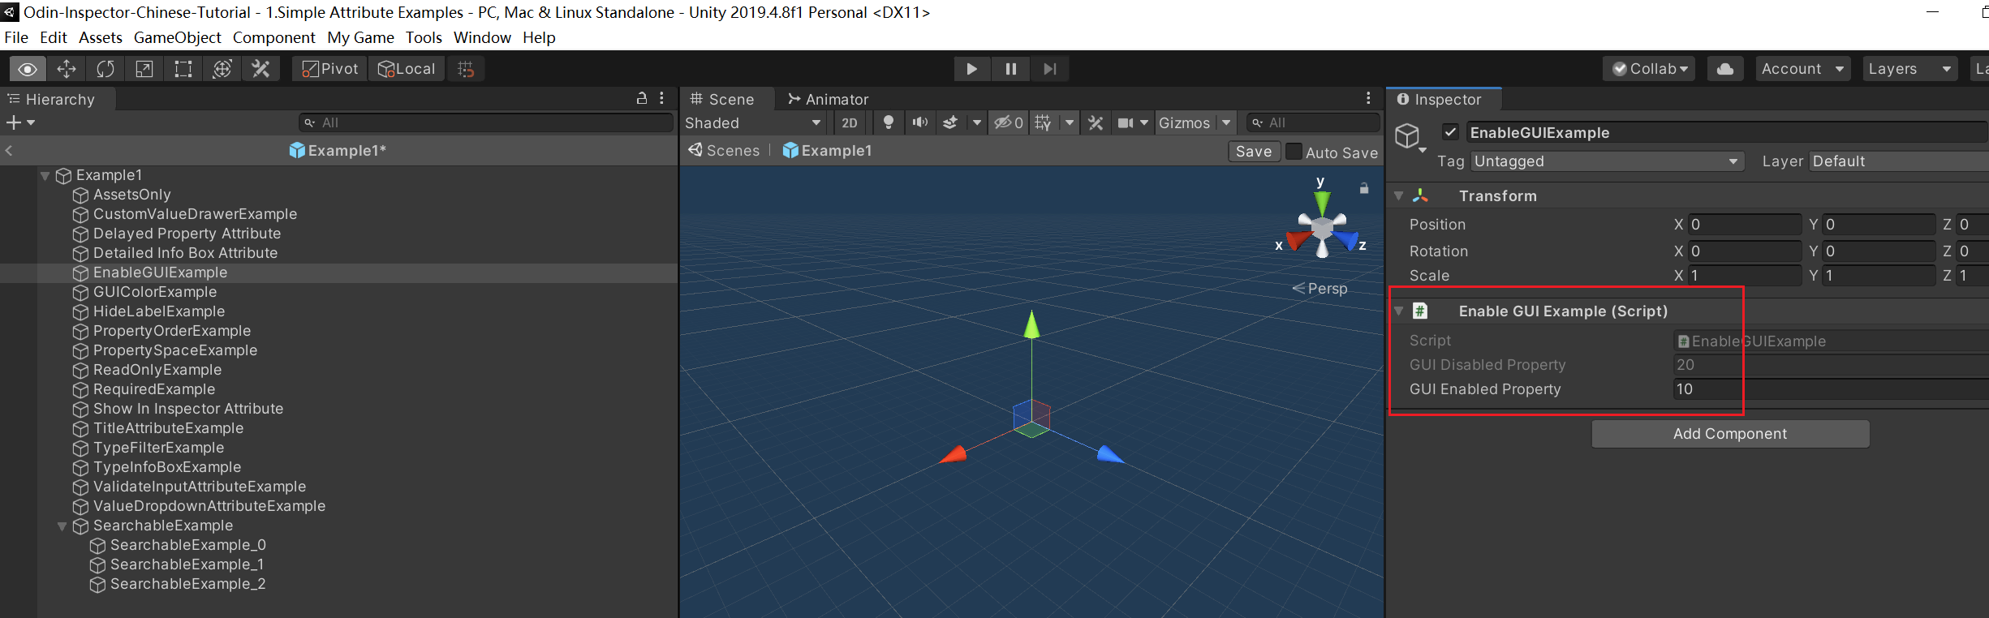Screen dimensions: 1989x618
Task: Toggle scene lighting bulb icon
Action: (889, 122)
